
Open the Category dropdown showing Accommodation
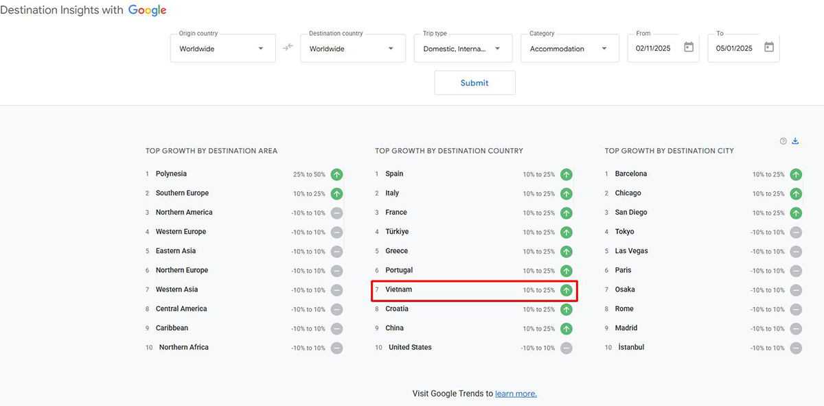coord(569,48)
